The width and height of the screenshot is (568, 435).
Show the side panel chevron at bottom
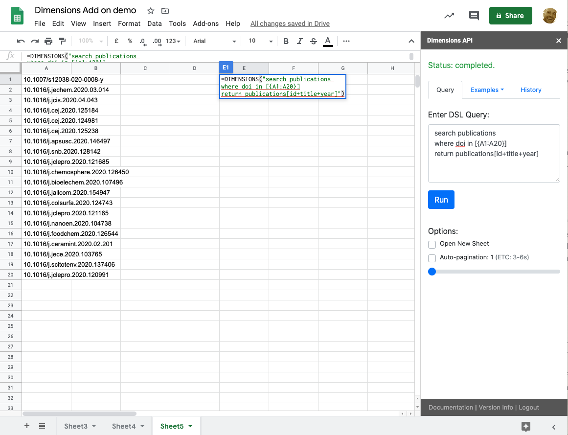pos(553,427)
